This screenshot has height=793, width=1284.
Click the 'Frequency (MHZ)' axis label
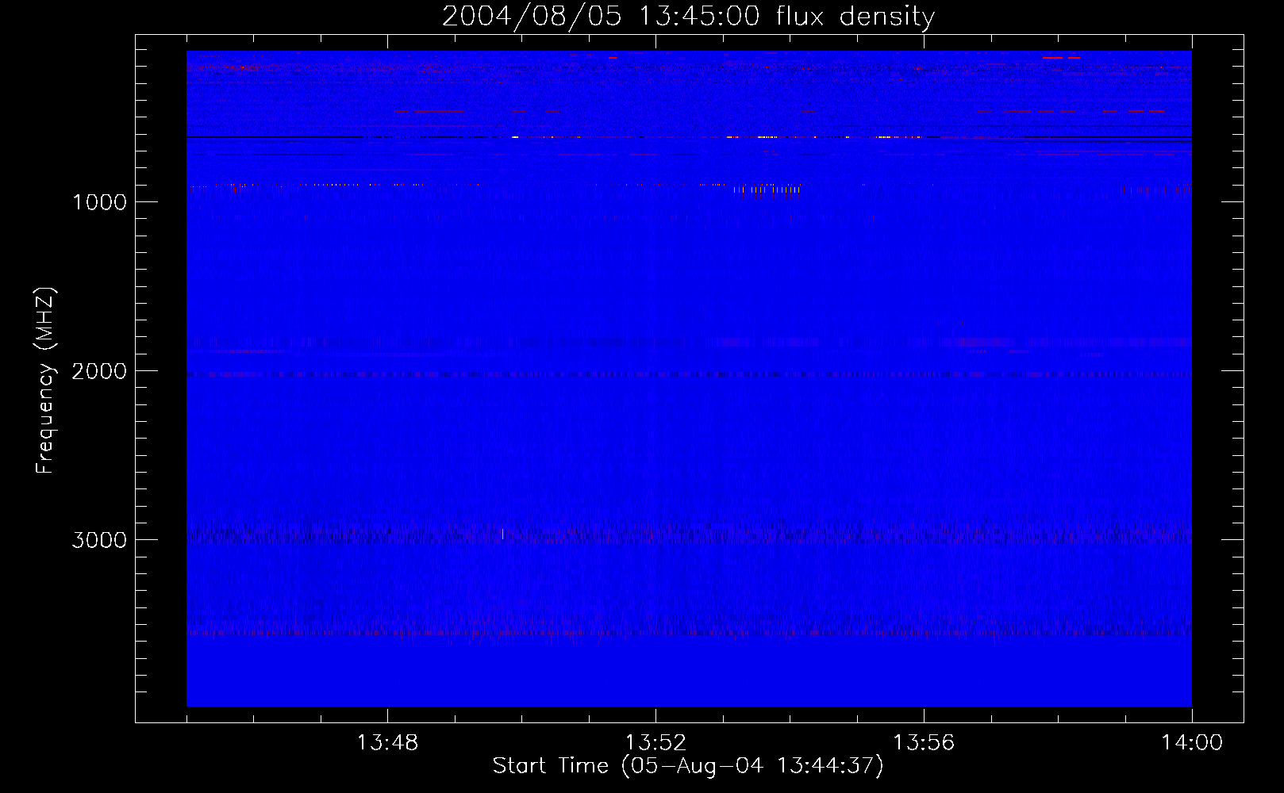[x=45, y=381]
